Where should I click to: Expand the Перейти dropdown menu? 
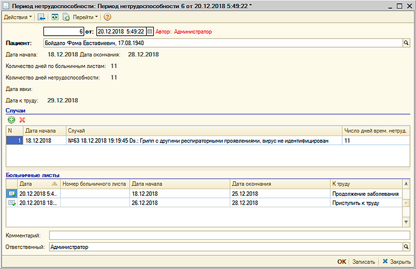[x=86, y=17]
